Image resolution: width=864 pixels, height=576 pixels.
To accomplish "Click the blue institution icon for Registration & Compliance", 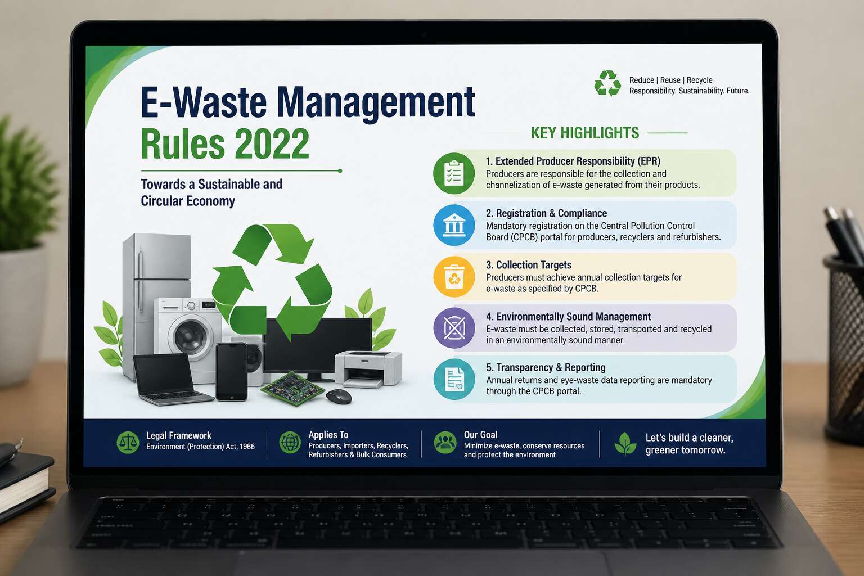I will (454, 225).
